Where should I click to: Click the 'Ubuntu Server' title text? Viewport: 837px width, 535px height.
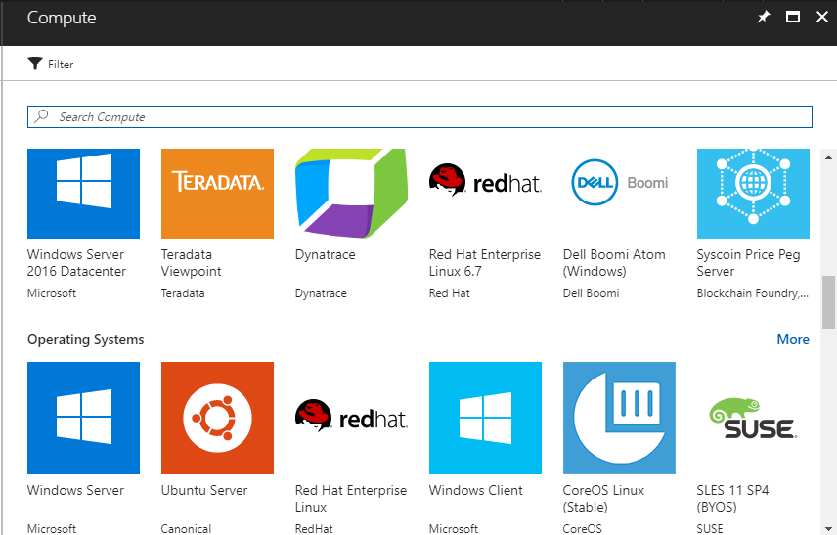(204, 490)
